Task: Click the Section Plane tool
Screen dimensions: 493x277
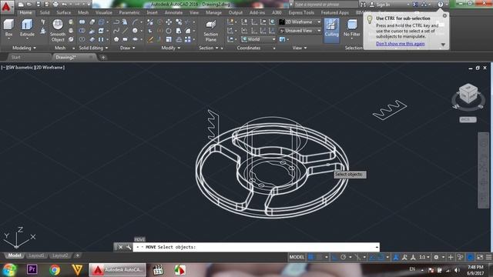Action: [210, 31]
